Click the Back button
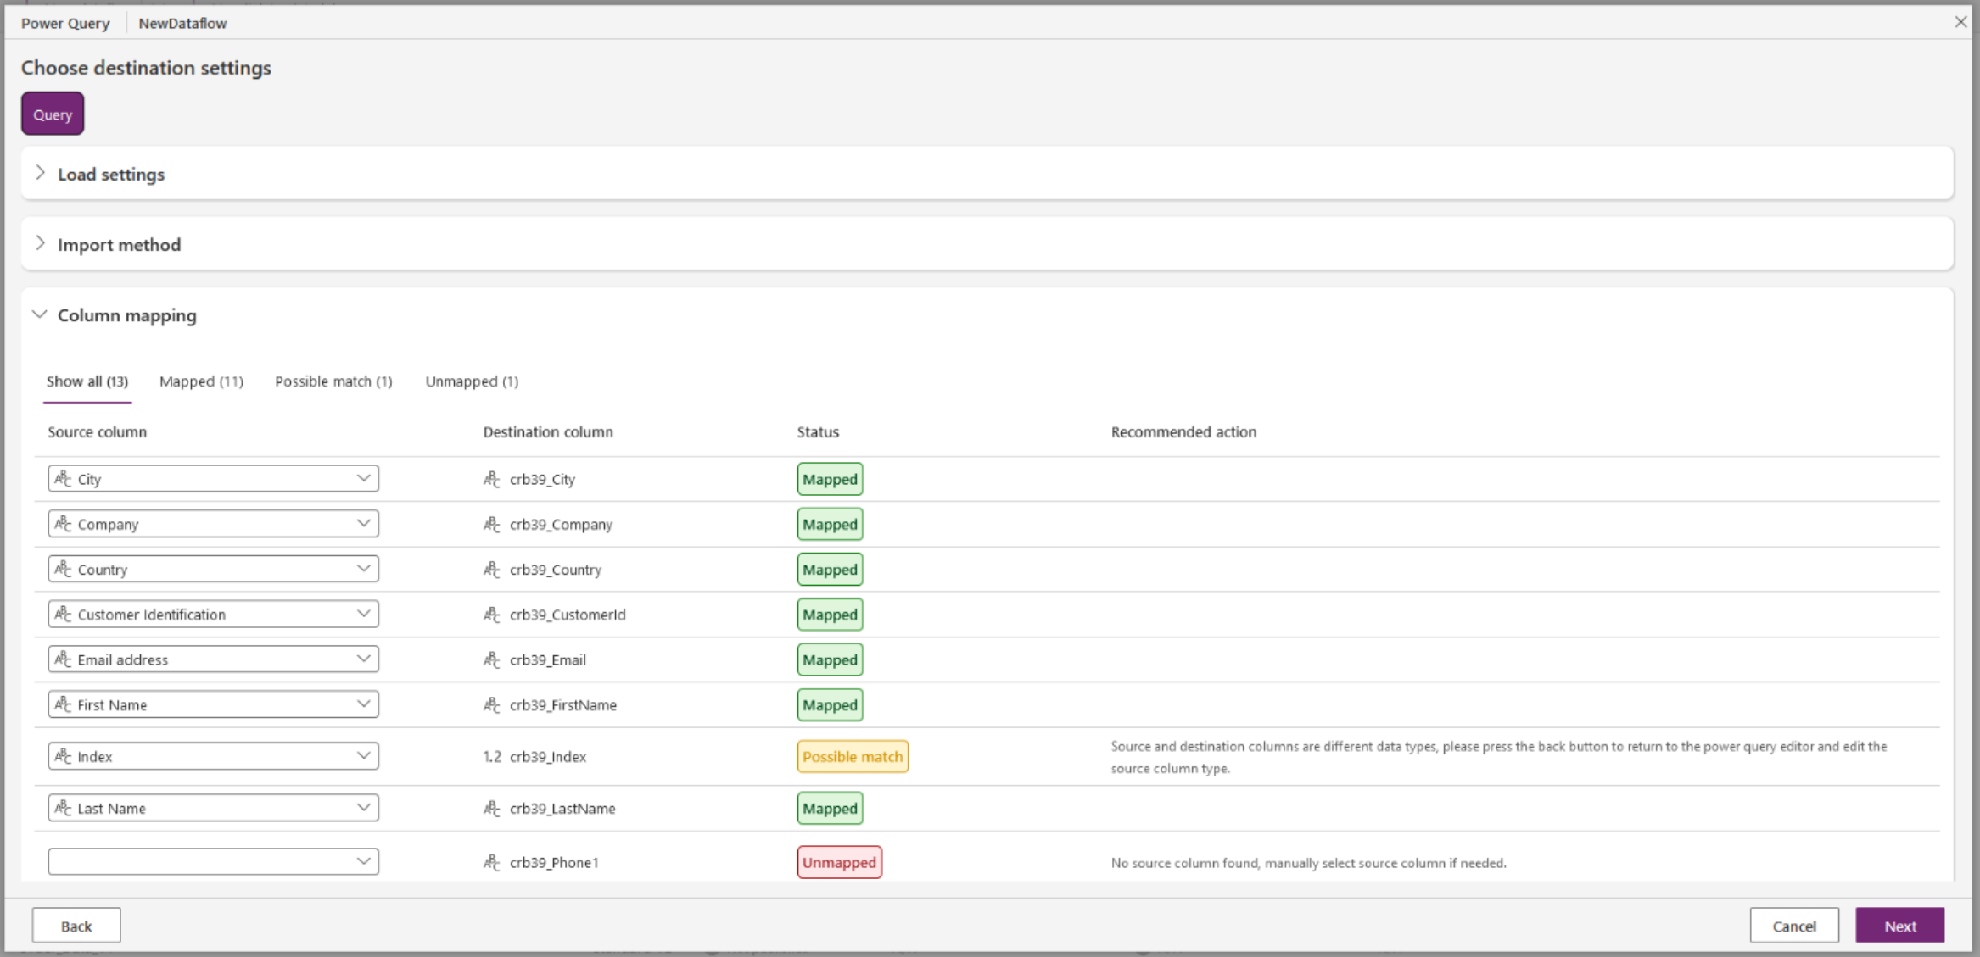The height and width of the screenshot is (957, 1980). 76,925
